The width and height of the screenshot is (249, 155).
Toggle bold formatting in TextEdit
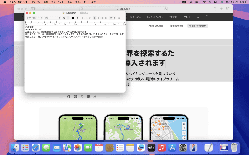pos(82,18)
